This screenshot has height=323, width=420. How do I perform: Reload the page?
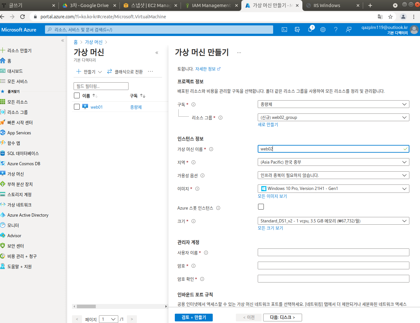[x=22, y=17]
